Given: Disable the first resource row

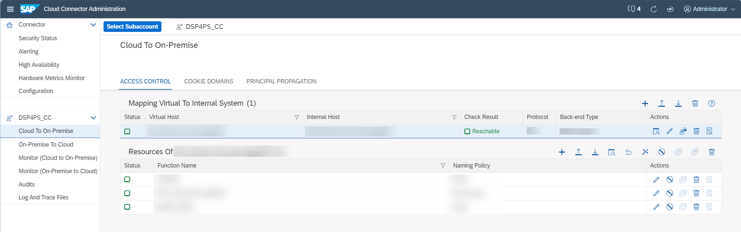Looking at the screenshot, I should point(670,179).
